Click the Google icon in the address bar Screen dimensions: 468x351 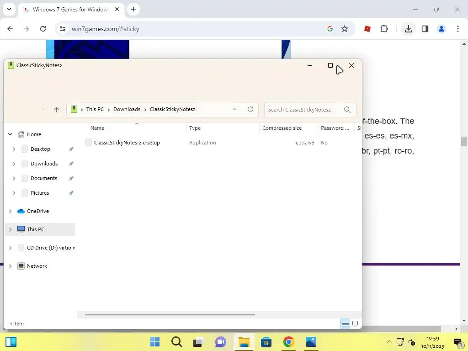point(330,29)
